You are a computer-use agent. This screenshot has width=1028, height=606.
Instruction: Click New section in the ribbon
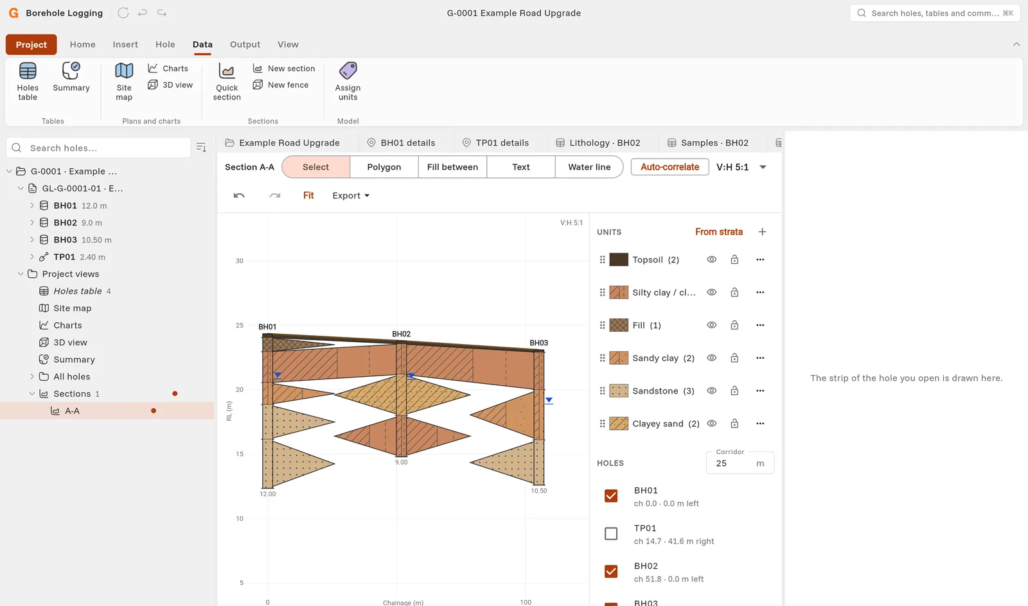284,68
